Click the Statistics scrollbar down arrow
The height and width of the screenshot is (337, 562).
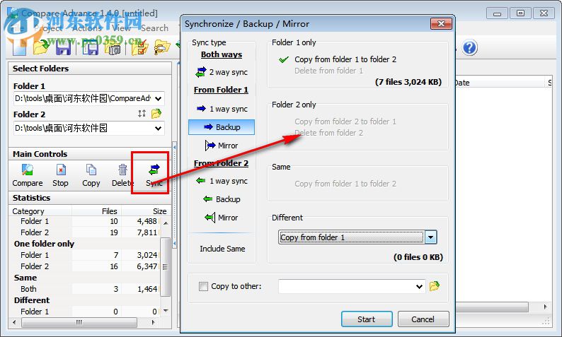[166, 311]
